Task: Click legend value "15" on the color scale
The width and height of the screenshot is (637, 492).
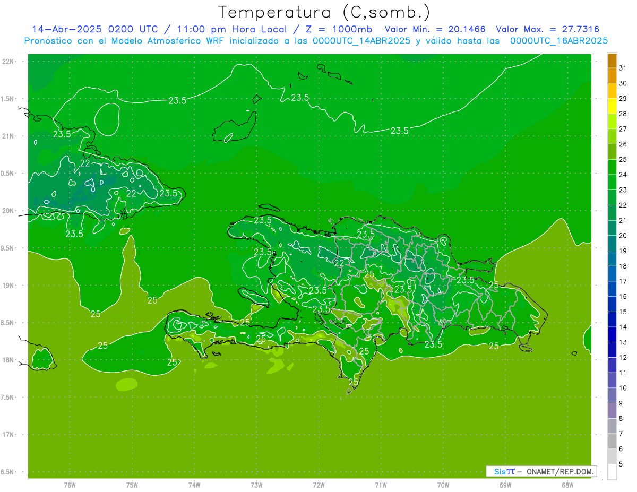Action: pyautogui.click(x=623, y=312)
